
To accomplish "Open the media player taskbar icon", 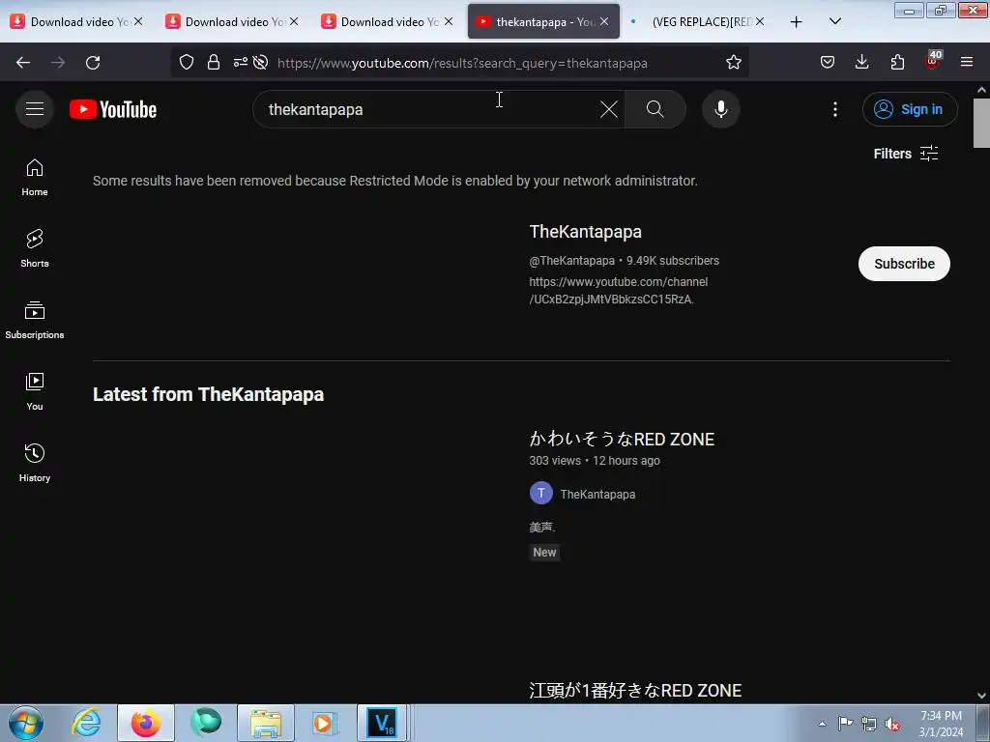I will (x=325, y=723).
